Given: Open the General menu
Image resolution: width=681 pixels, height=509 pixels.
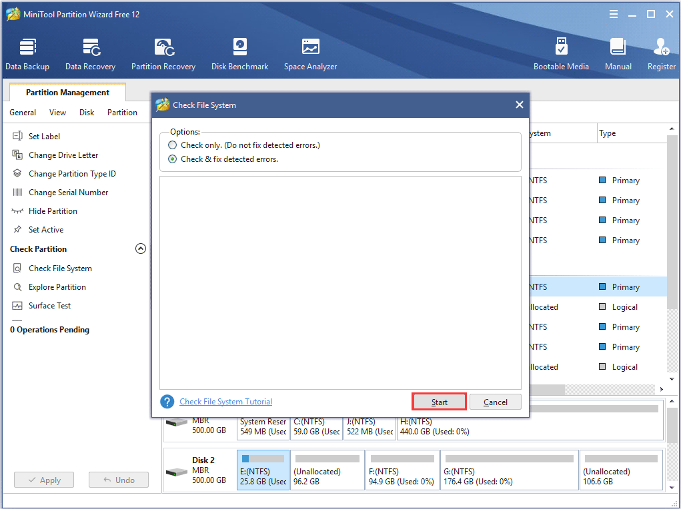Looking at the screenshot, I should (x=23, y=113).
